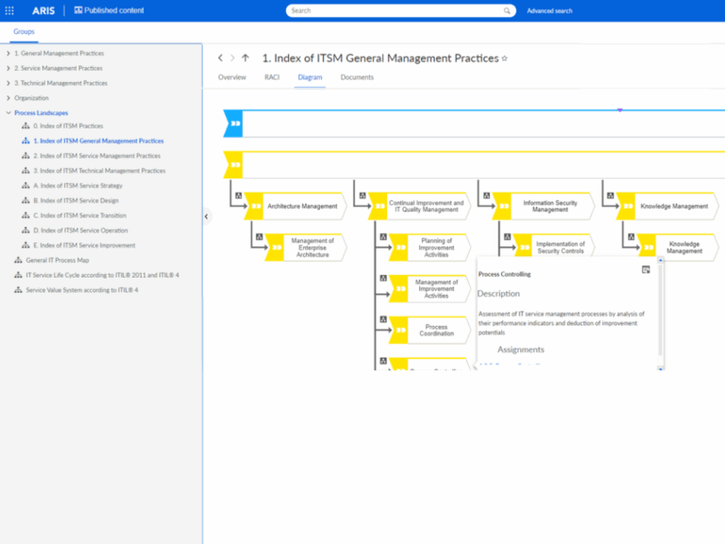
Task: Open assignment icon beside Management of Improvement Activities
Action: tap(383, 278)
